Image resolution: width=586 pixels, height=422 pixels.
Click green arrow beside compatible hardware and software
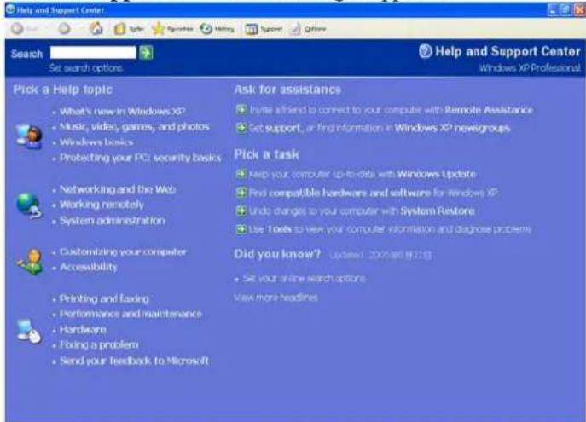click(241, 193)
